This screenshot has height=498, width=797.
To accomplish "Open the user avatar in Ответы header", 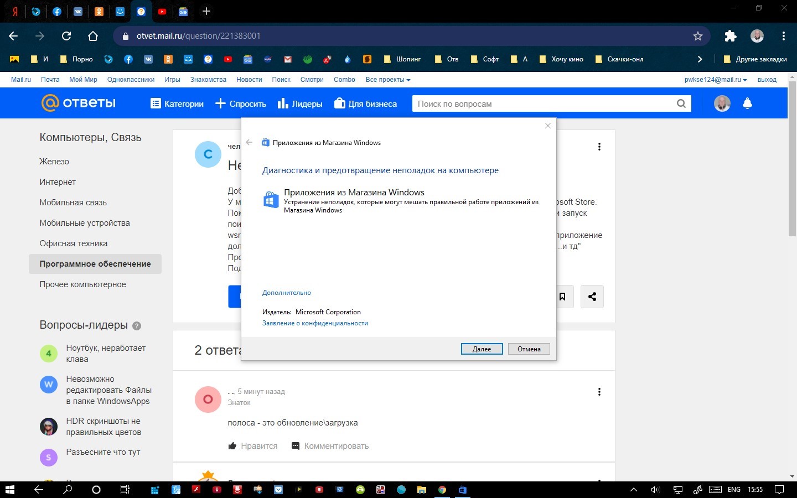I will [x=722, y=103].
